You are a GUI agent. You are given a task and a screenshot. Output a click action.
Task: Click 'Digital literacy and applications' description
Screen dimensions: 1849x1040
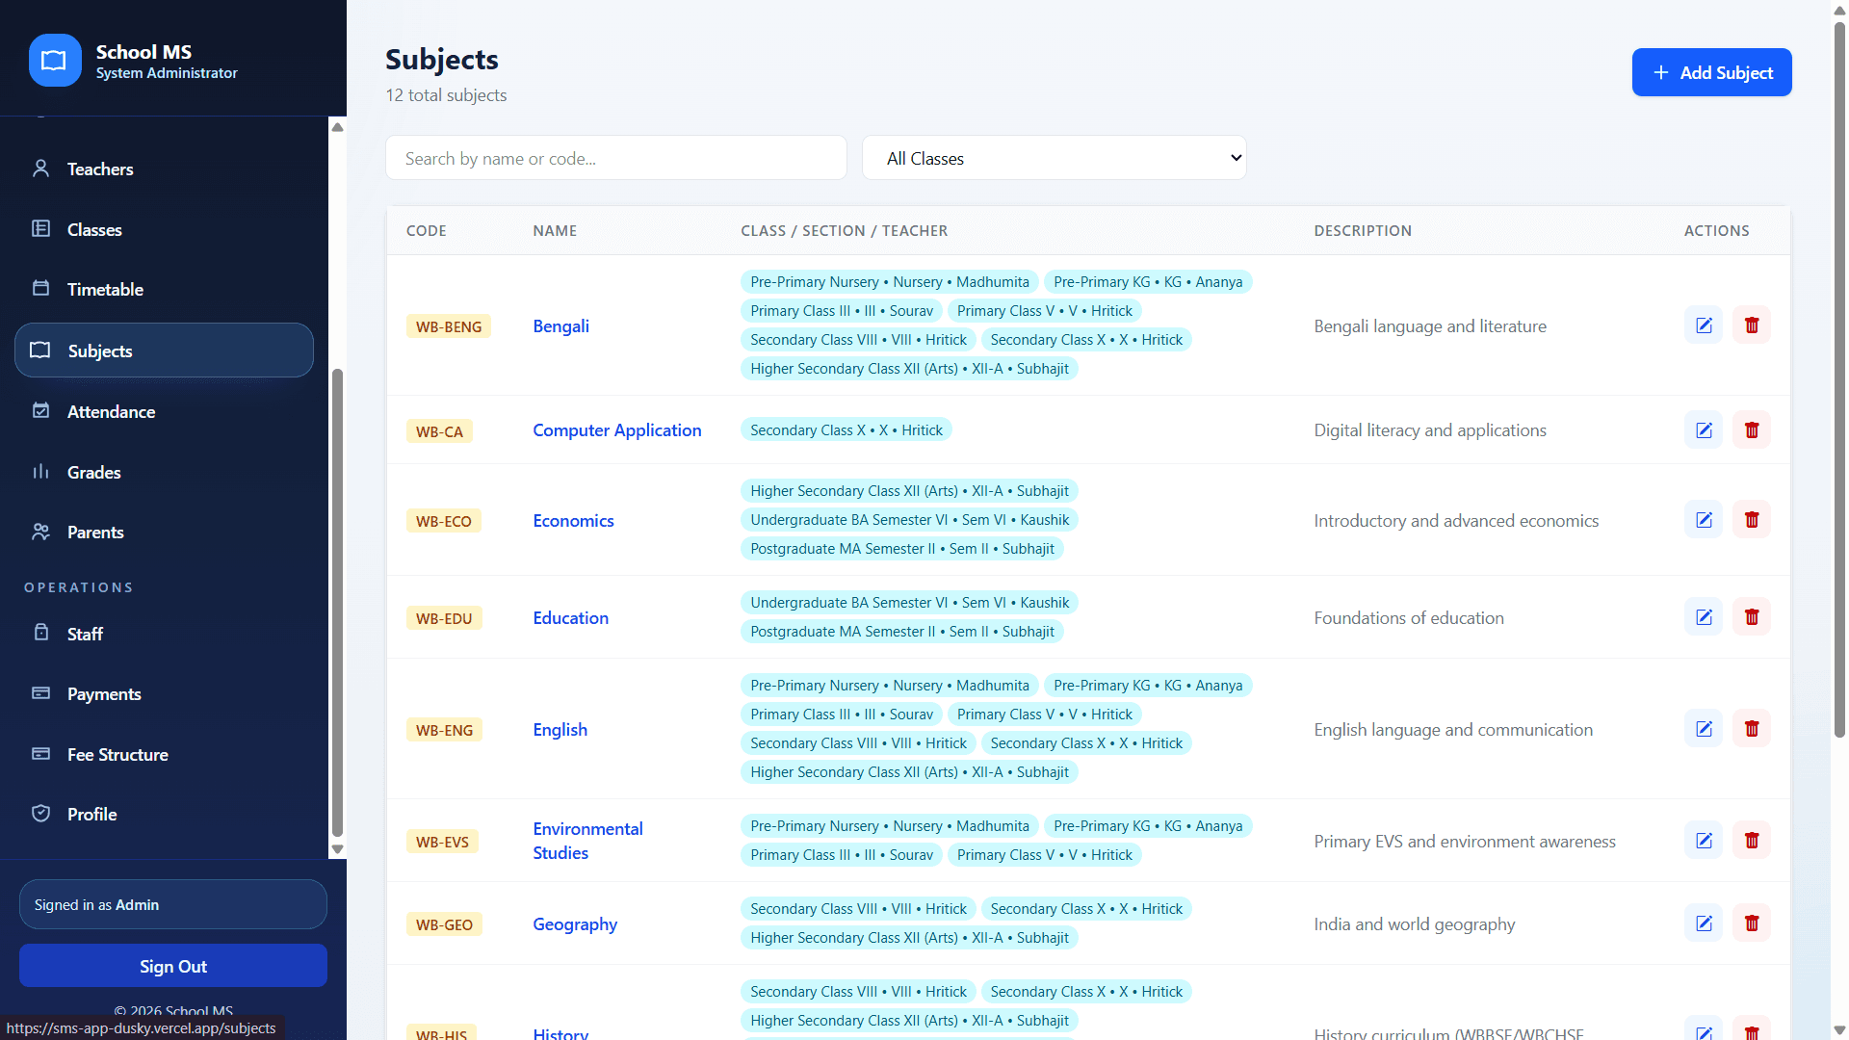1430,430
